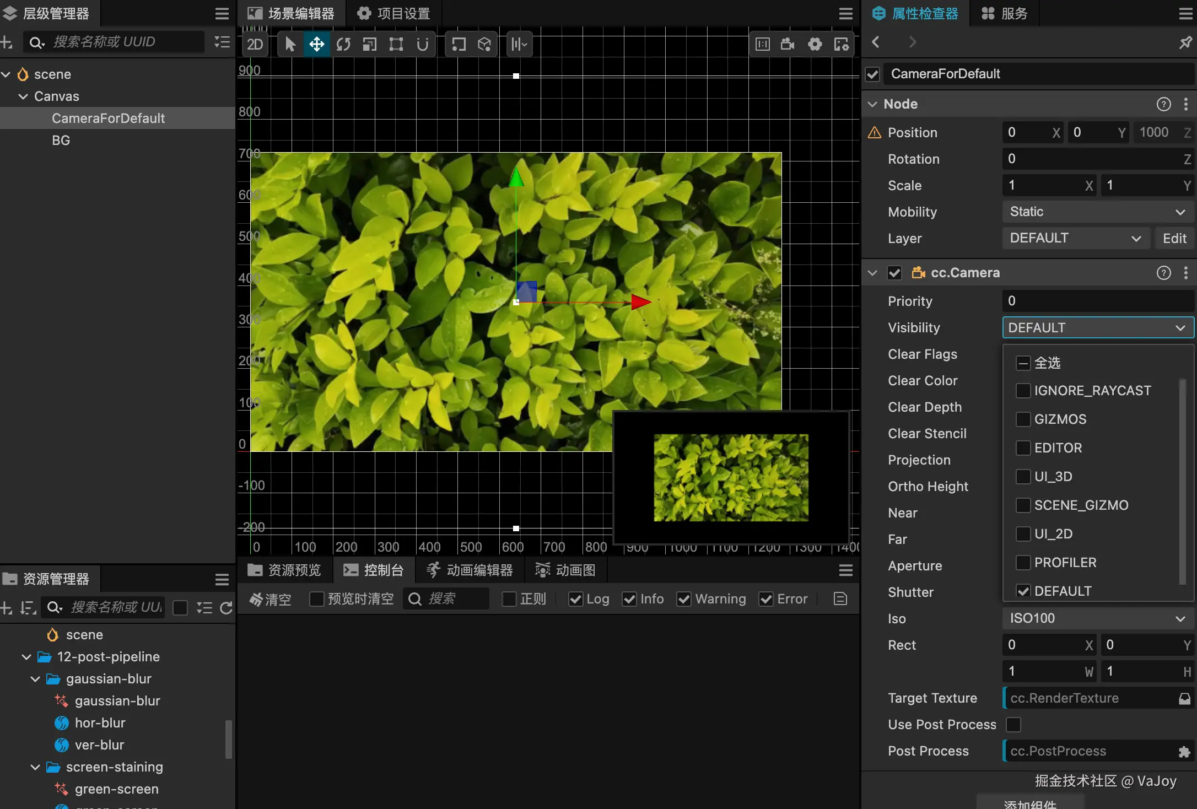Open the Node section more-options menu
Screen dimensions: 1197x809
tap(1186, 104)
